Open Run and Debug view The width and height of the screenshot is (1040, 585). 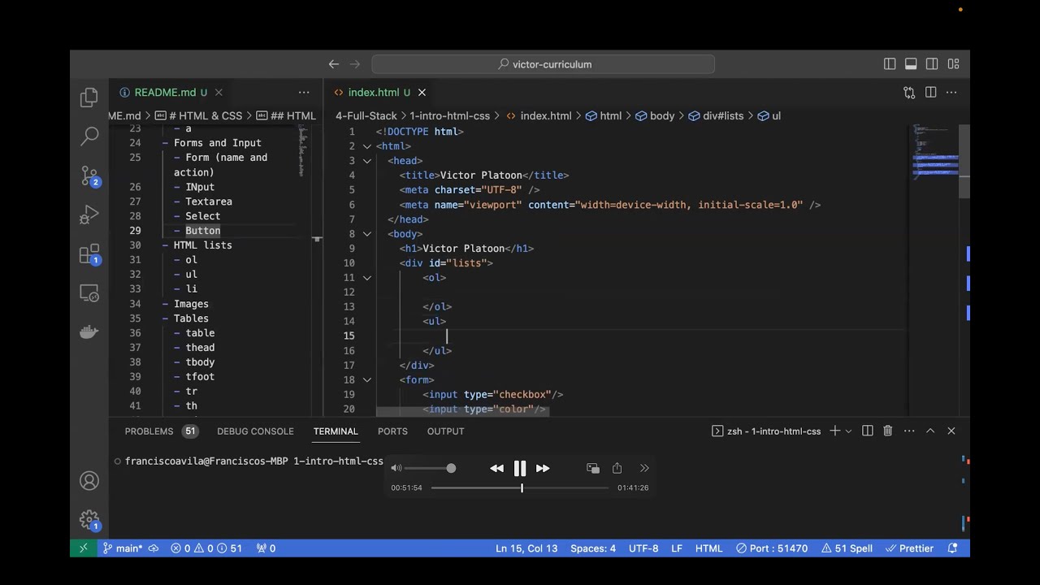point(89,215)
